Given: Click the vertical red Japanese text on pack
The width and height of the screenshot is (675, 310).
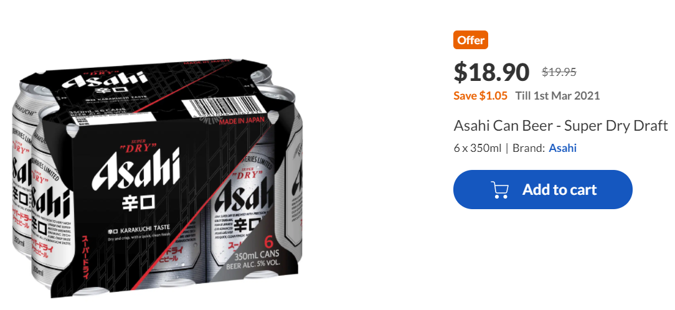Looking at the screenshot, I should point(85,256).
